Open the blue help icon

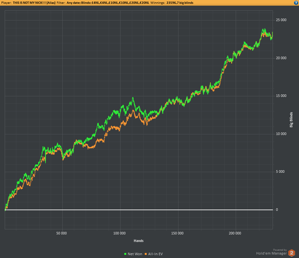click(x=296, y=3)
